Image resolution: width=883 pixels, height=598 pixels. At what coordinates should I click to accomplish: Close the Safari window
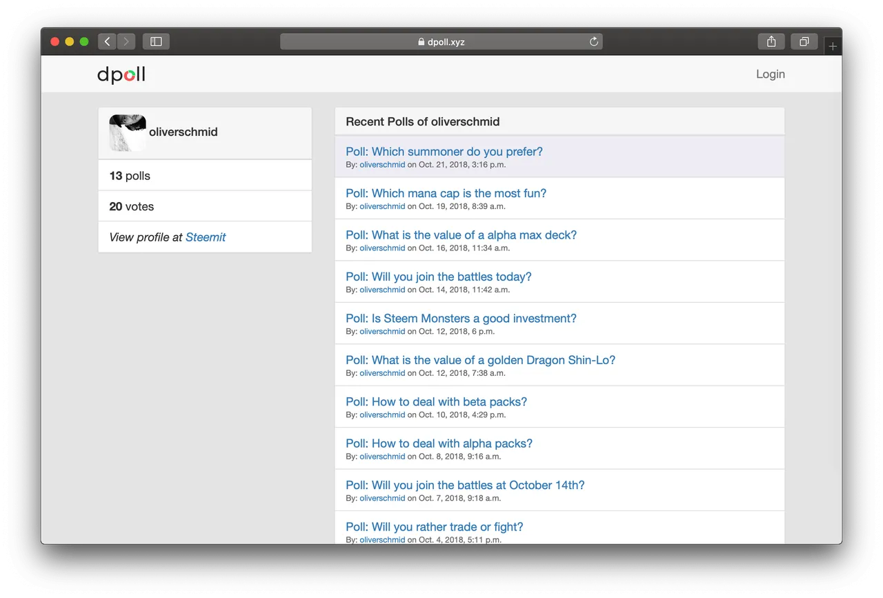[55, 41]
